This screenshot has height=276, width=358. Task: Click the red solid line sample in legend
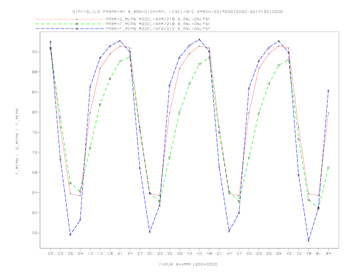pyautogui.click(x=70, y=19)
